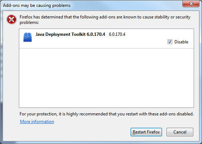The height and width of the screenshot is (144, 202).
Task: Click the gray area right of More information link
Action: point(124,122)
